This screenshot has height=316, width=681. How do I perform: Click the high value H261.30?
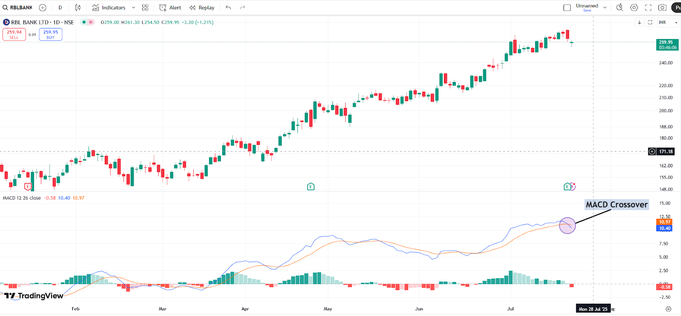click(x=130, y=22)
